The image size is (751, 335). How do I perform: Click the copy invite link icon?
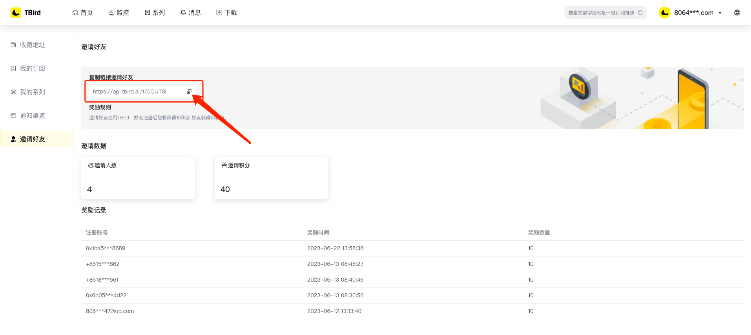click(189, 92)
